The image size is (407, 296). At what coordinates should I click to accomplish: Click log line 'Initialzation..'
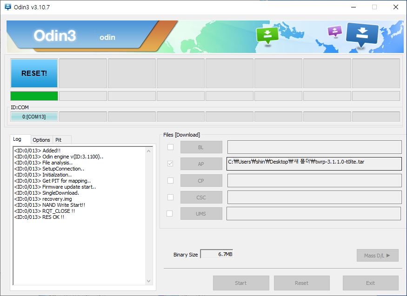(43, 175)
